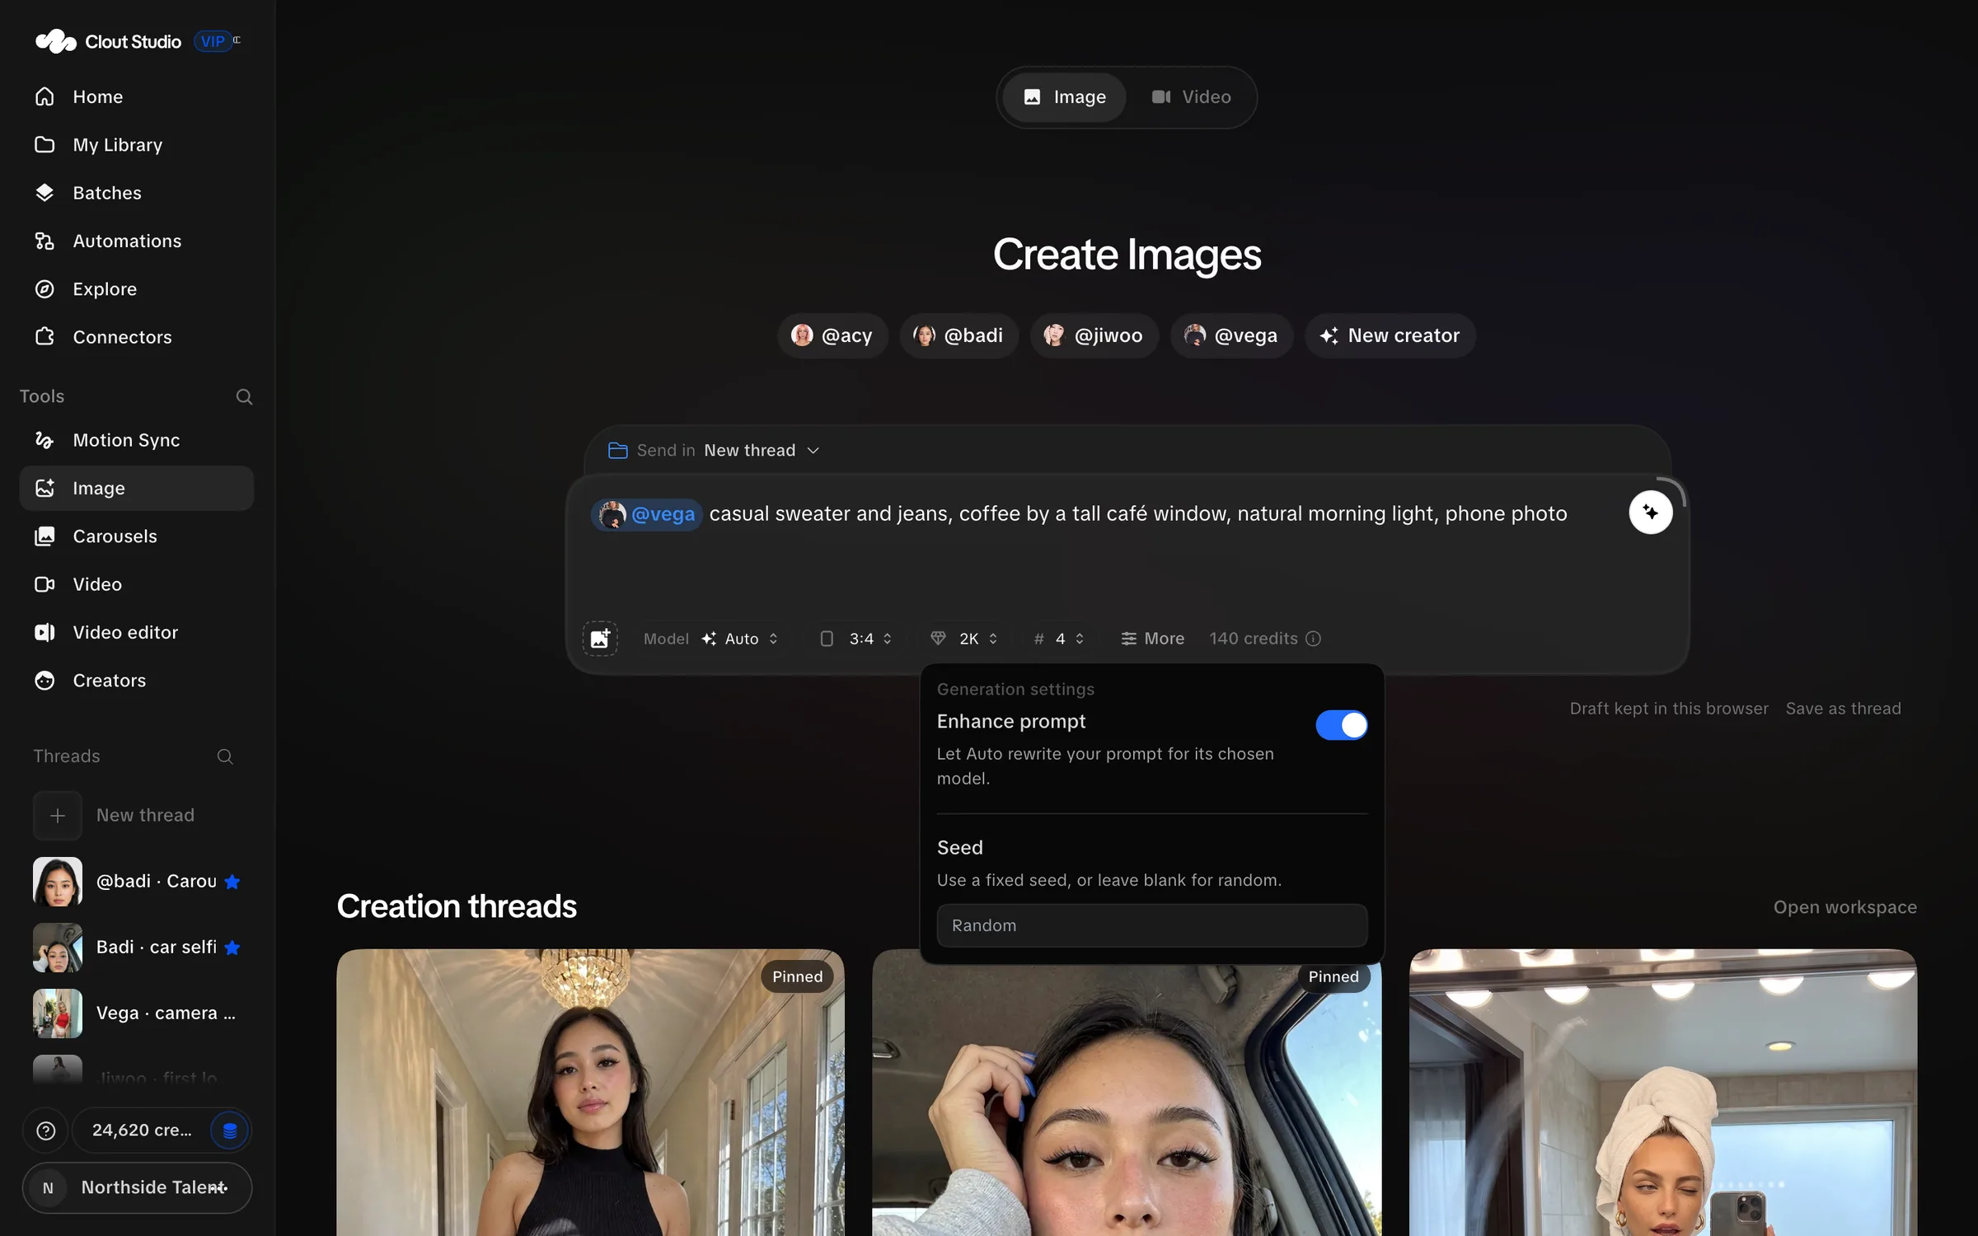
Task: Click the enhance sparkle button in the prompt
Action: coord(1650,513)
